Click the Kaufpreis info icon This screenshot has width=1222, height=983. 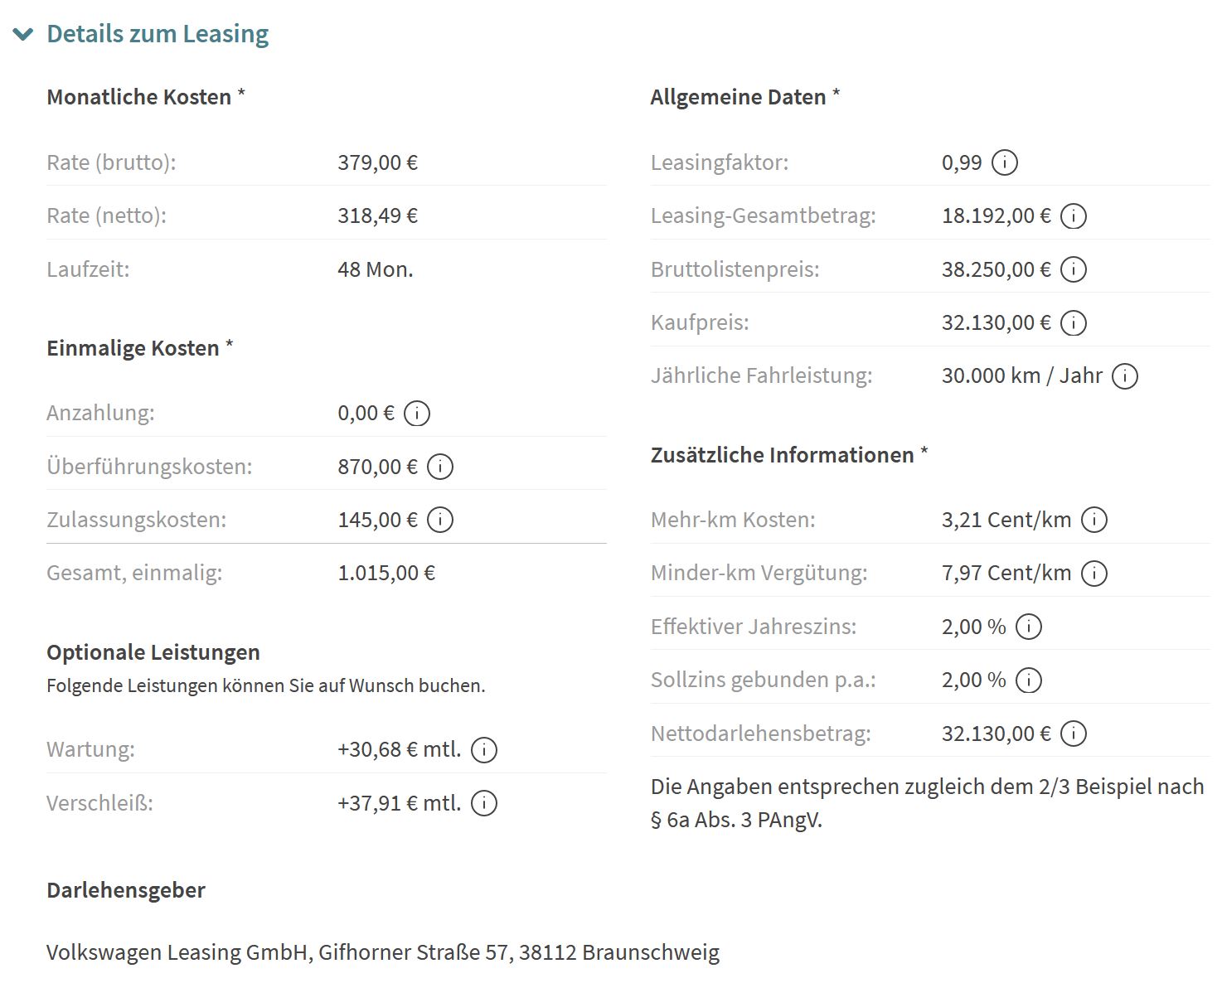click(x=1074, y=322)
